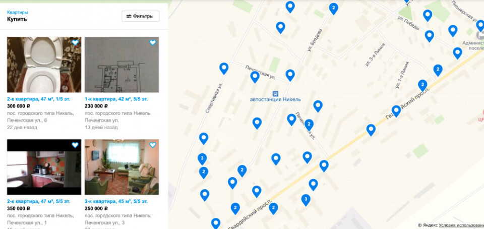Select pin on Гвардейский просп. yellow road center

click(371, 130)
